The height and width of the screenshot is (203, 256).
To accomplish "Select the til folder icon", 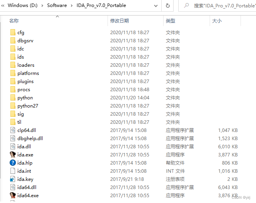I will tap(13, 122).
